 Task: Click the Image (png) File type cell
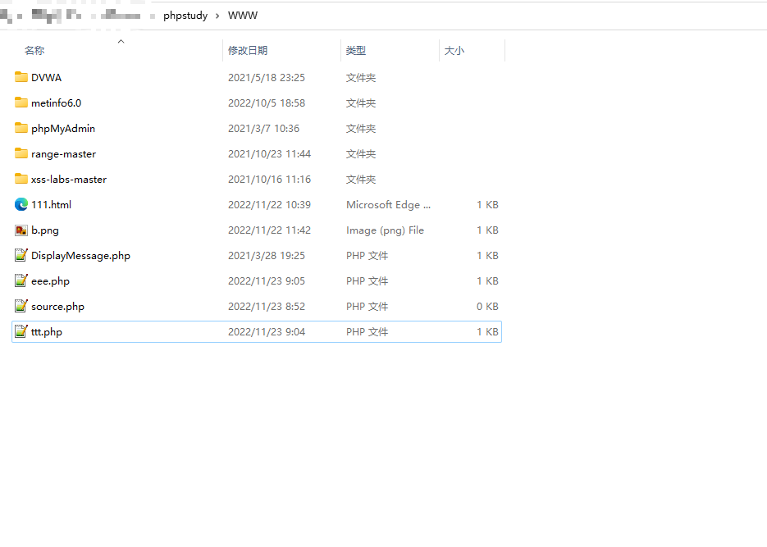click(x=385, y=230)
